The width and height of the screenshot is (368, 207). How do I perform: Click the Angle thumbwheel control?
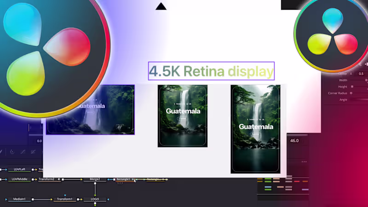(x=359, y=99)
